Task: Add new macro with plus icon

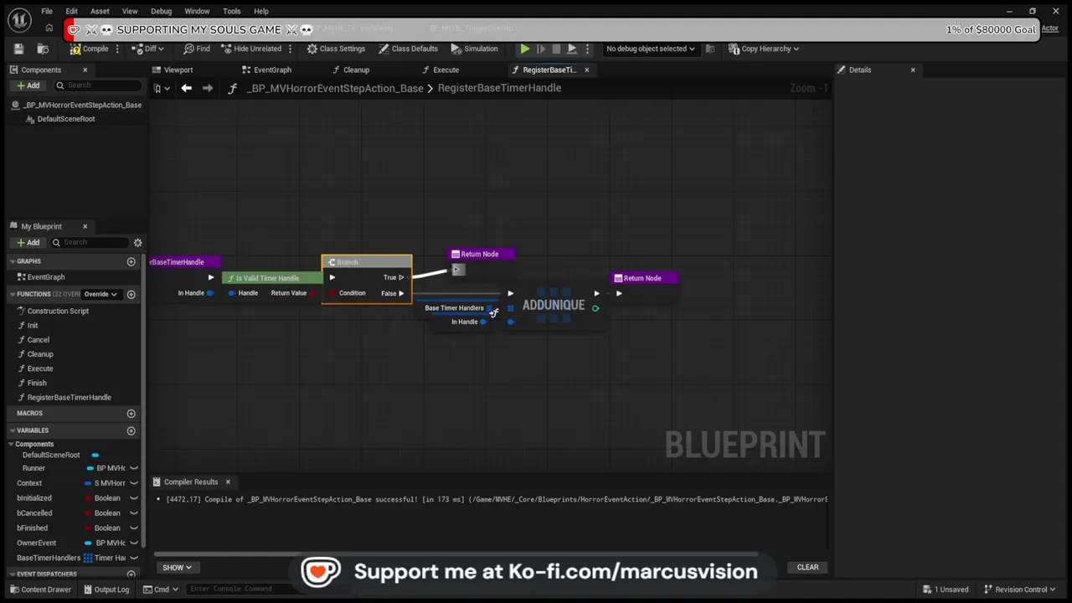Action: pos(131,413)
